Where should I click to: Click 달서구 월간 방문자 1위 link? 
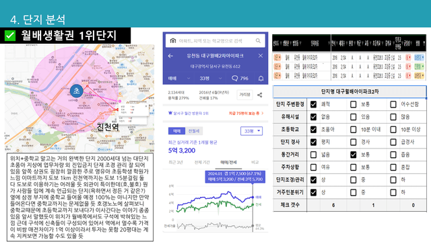191,113
